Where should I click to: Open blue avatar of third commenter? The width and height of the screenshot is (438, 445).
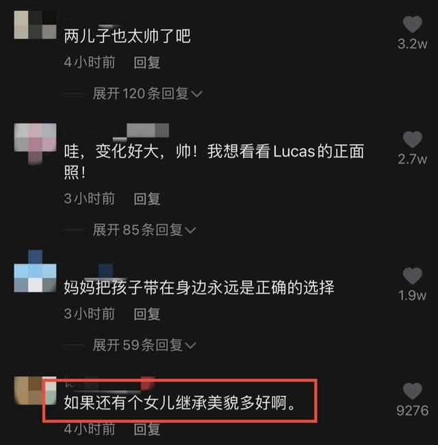click(35, 271)
